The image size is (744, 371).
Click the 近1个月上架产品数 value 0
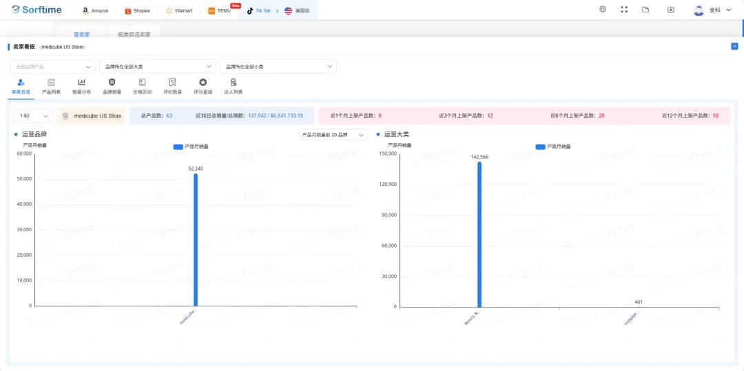point(380,116)
